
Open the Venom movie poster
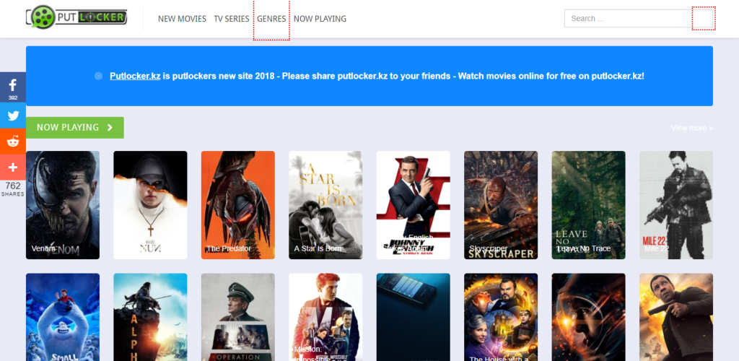(63, 205)
